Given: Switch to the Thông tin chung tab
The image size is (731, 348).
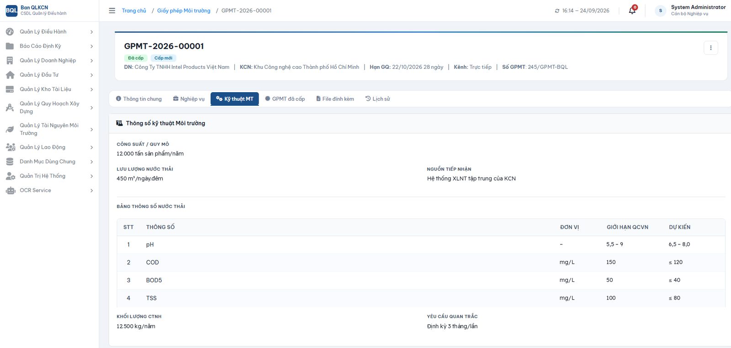Looking at the screenshot, I should click(x=139, y=99).
